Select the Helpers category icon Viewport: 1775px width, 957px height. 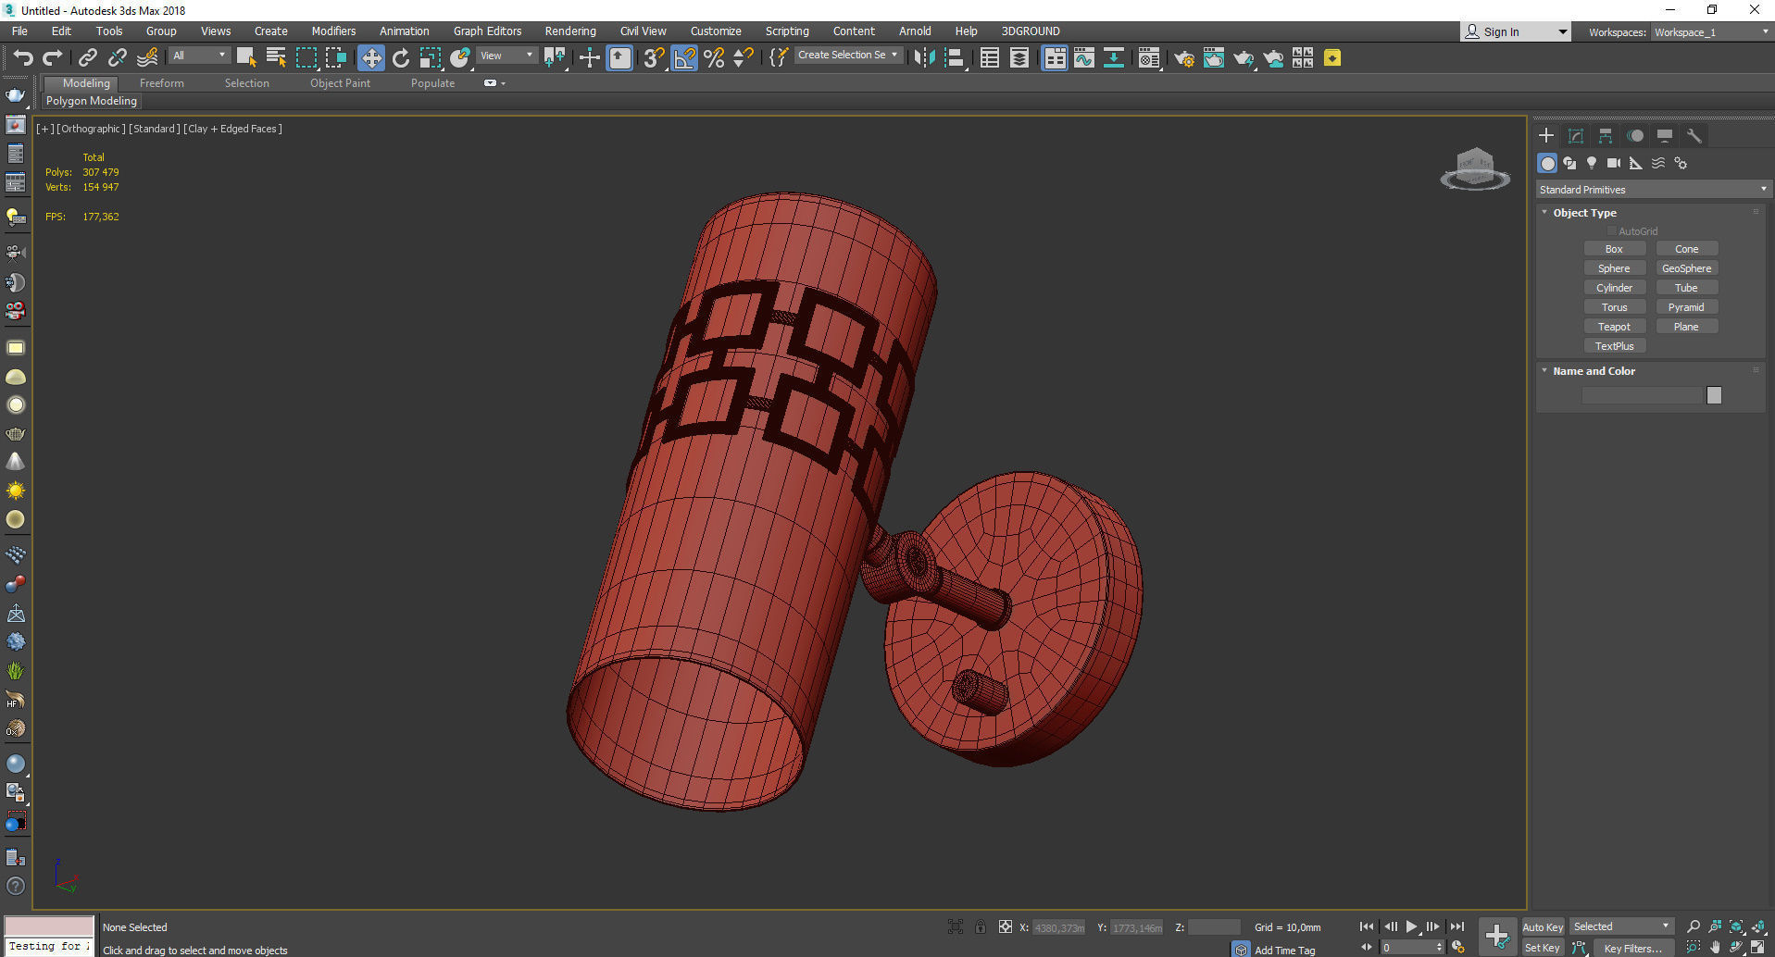click(1636, 163)
